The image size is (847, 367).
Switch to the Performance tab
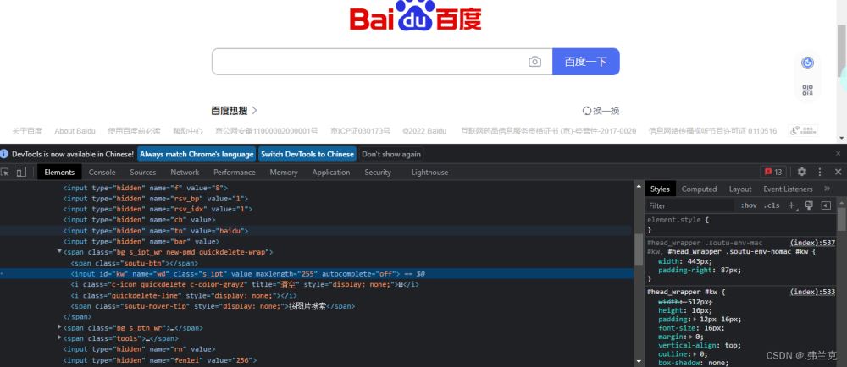(x=235, y=172)
